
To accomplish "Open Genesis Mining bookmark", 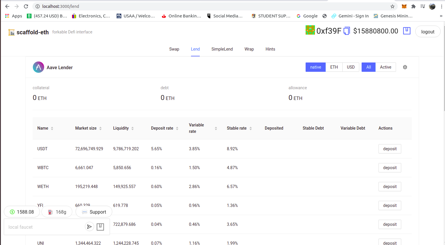I will (393, 16).
